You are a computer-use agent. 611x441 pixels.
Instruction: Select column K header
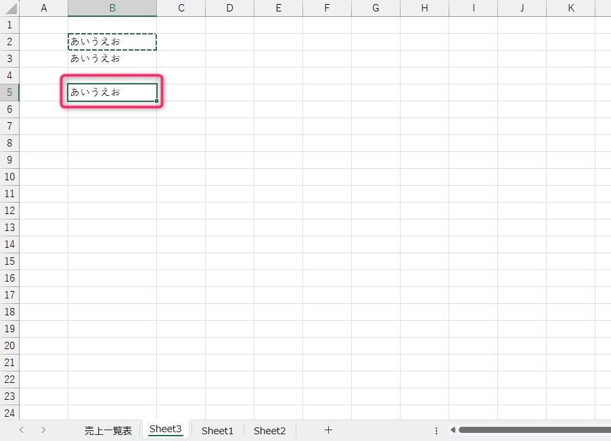click(570, 8)
